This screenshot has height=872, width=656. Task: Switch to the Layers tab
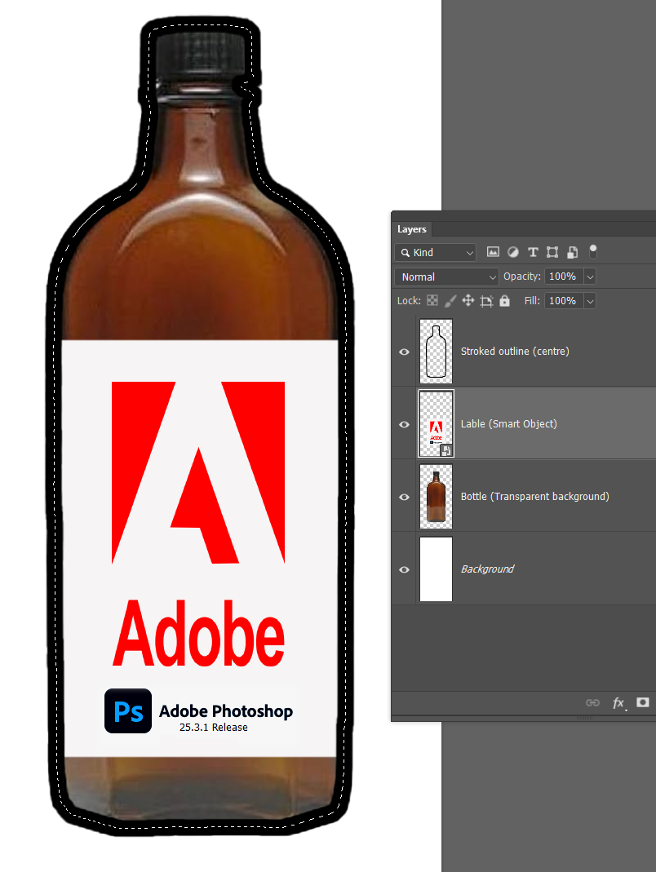412,229
